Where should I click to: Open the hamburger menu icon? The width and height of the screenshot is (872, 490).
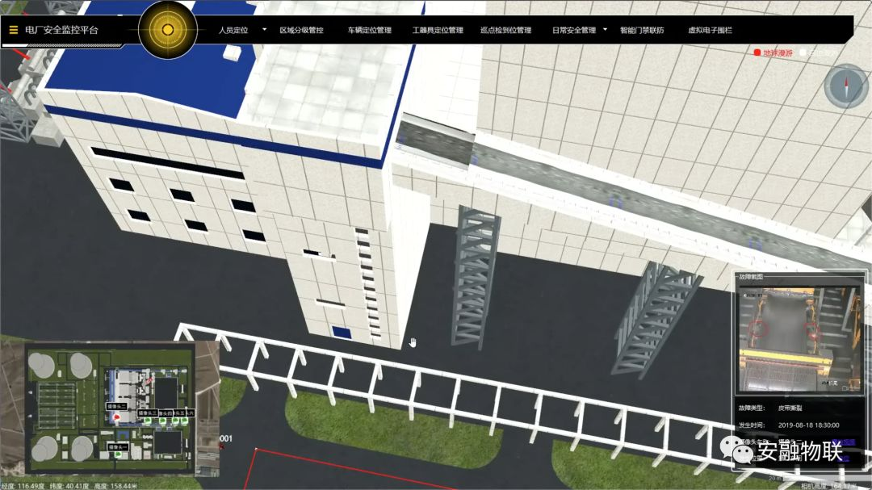pos(14,30)
